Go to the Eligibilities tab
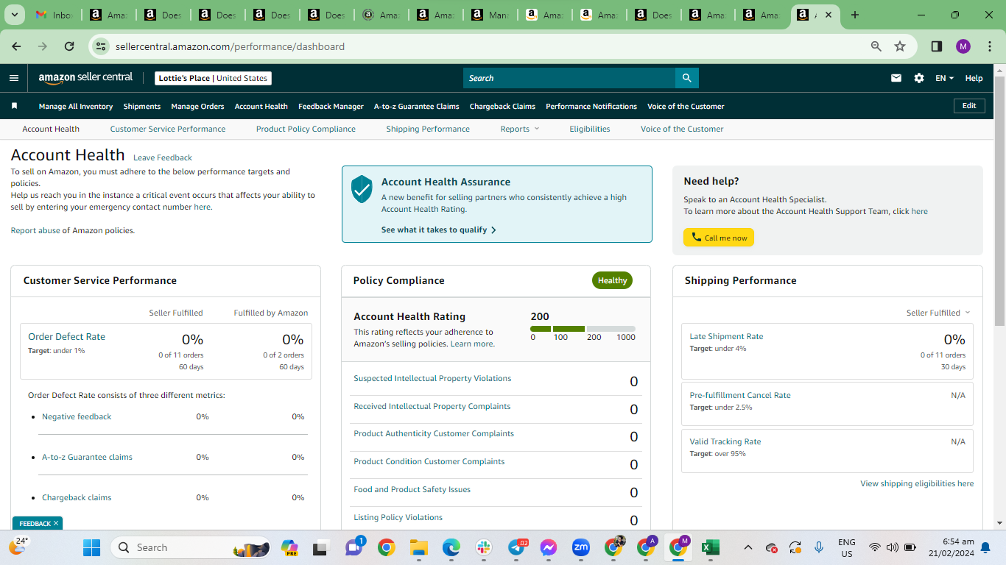This screenshot has width=1006, height=565. click(590, 129)
